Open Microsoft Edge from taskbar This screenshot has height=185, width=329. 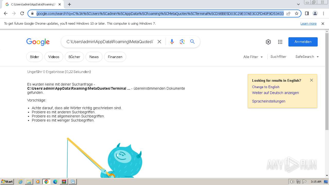55,182
